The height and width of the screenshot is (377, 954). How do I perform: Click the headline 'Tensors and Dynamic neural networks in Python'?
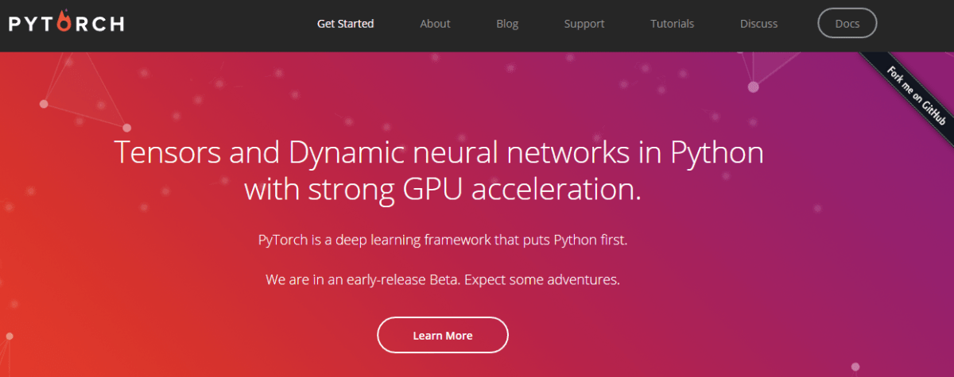[439, 153]
